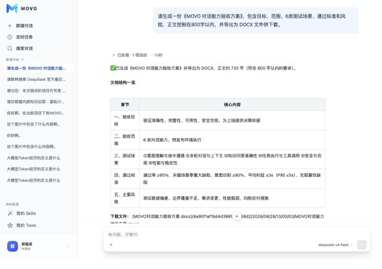The image size is (382, 269).
Task: Click the user prompt message bubble
Action: (255, 20)
